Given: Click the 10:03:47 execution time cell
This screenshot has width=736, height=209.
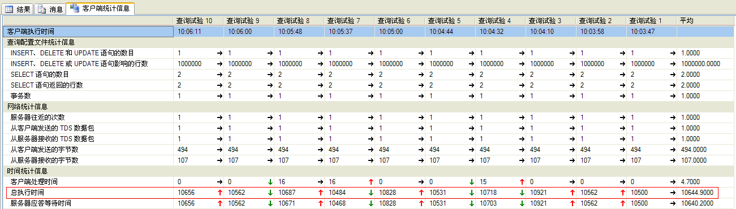Looking at the screenshot, I should [x=643, y=32].
